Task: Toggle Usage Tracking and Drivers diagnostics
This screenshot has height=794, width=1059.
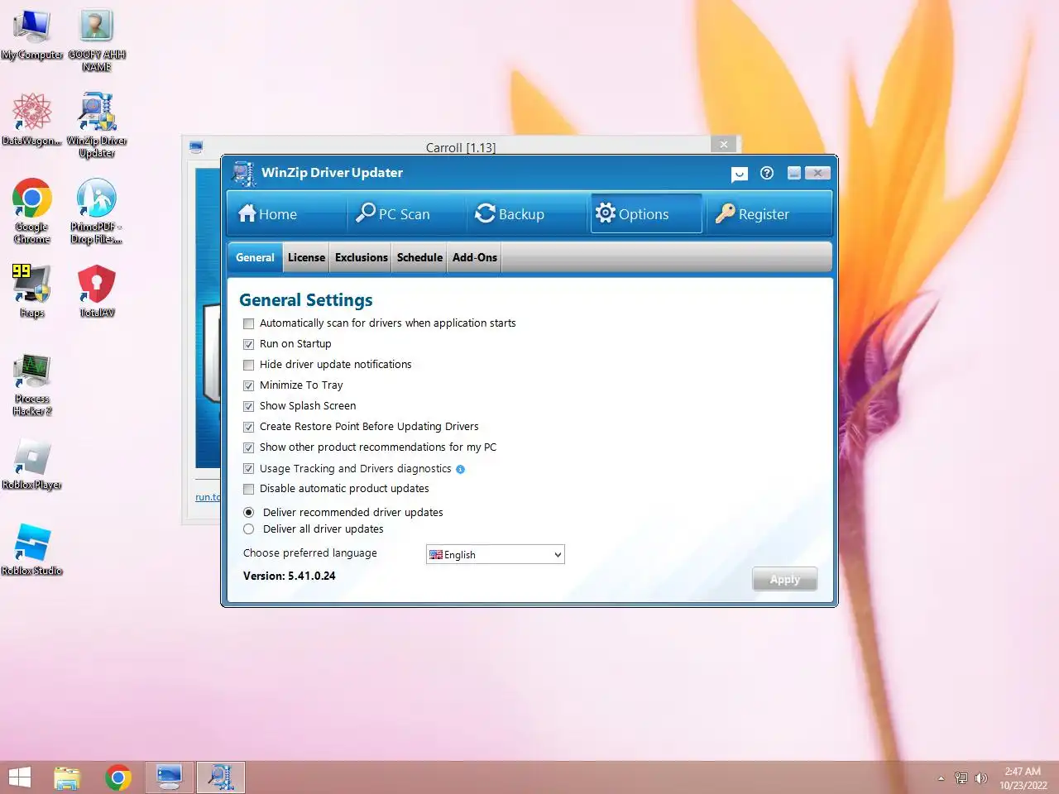Action: coord(248,469)
